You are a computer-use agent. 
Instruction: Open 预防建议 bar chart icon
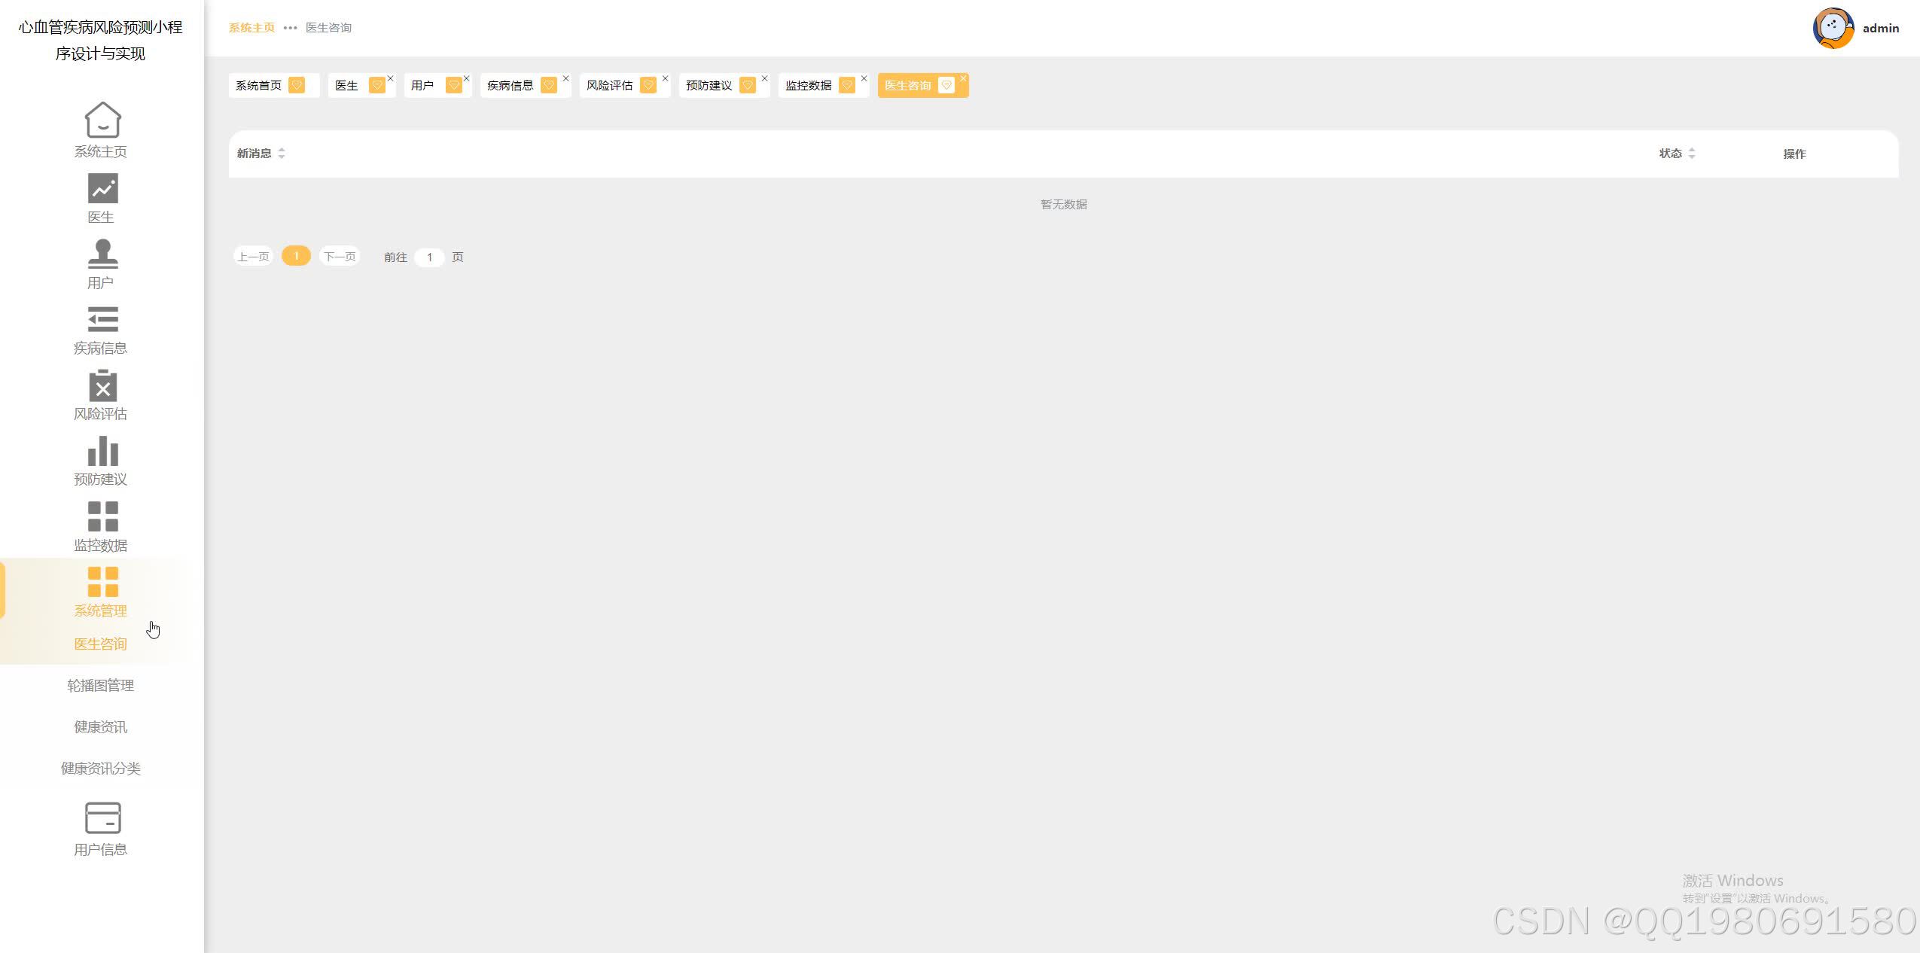click(x=102, y=452)
